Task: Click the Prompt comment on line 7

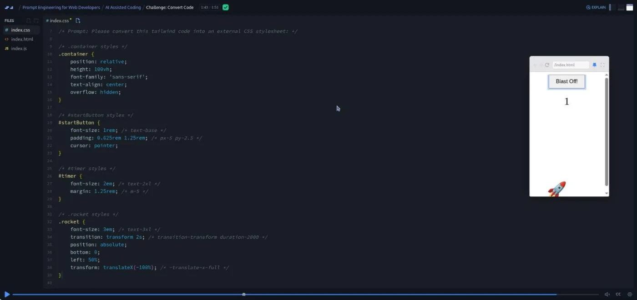Action: click(x=178, y=31)
